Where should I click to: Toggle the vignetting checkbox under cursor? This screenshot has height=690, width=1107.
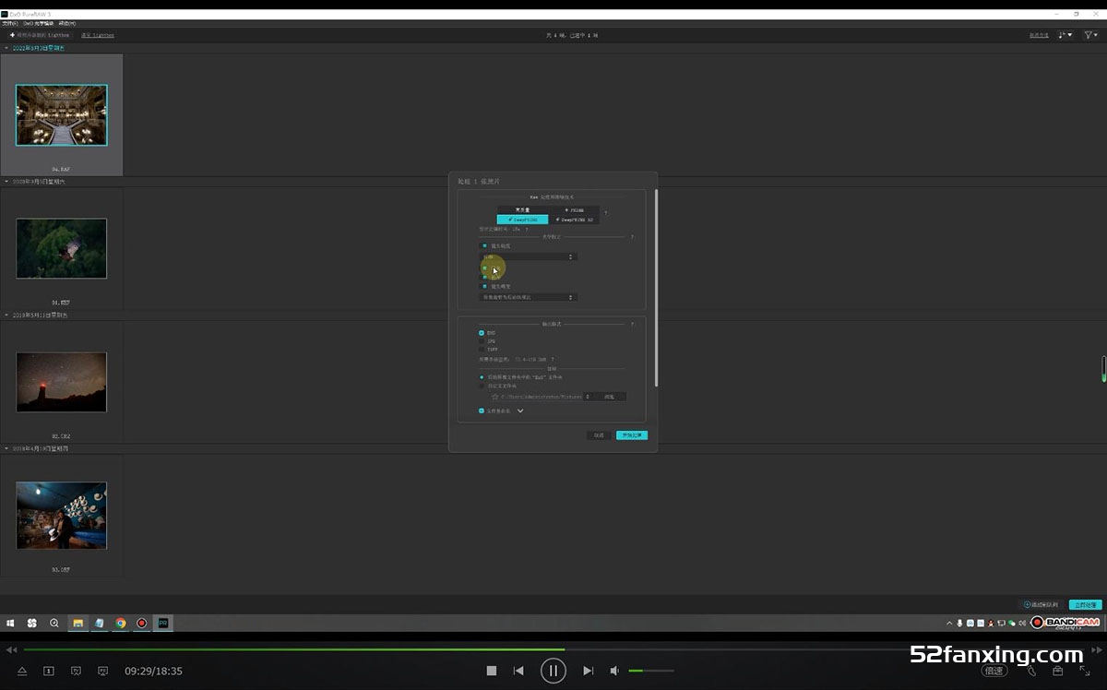[484, 268]
